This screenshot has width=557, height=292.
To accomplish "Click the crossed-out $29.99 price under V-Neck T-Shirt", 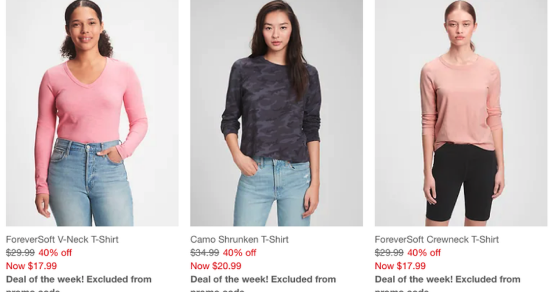I will (x=20, y=253).
